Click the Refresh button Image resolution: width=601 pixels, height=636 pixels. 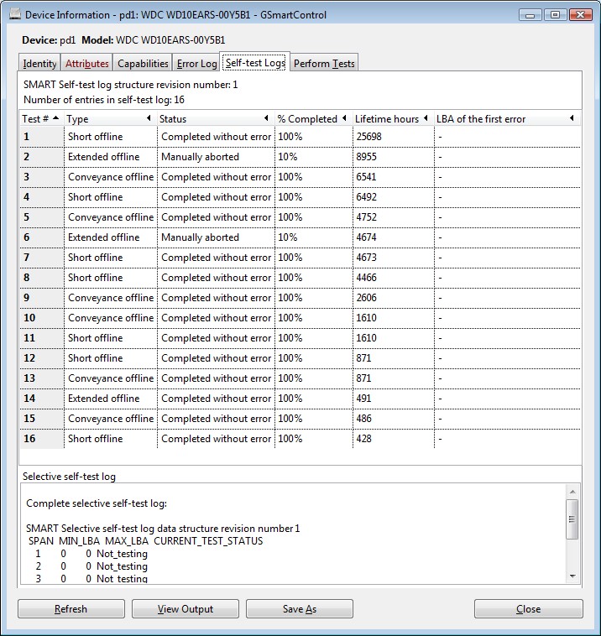click(71, 609)
